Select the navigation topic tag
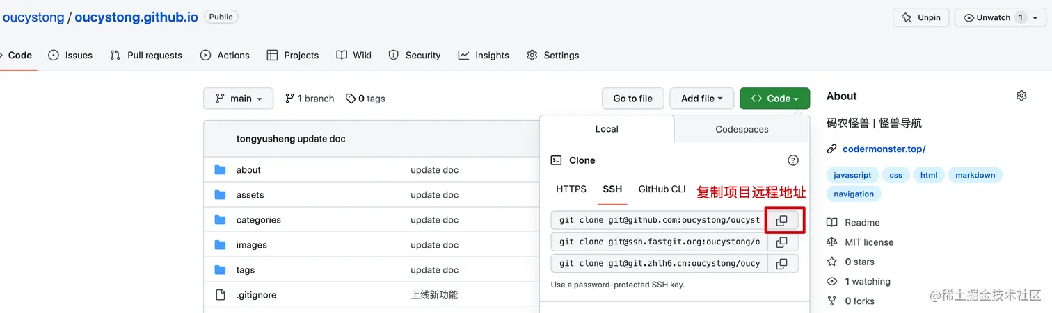The height and width of the screenshot is (313, 1052). pos(854,194)
